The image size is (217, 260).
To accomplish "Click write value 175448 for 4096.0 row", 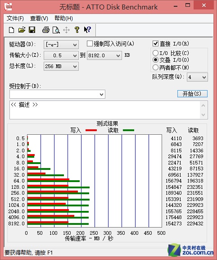I will pos(174,217).
